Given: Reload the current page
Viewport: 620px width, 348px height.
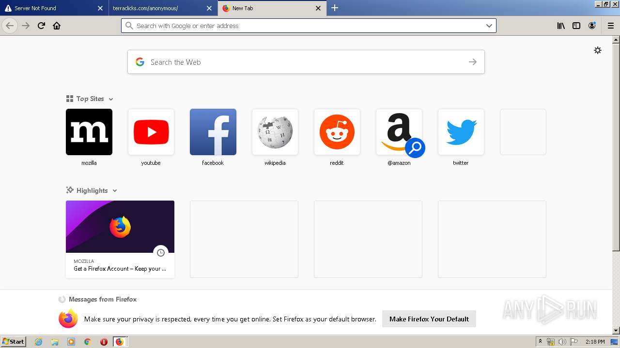Looking at the screenshot, I should tap(41, 26).
